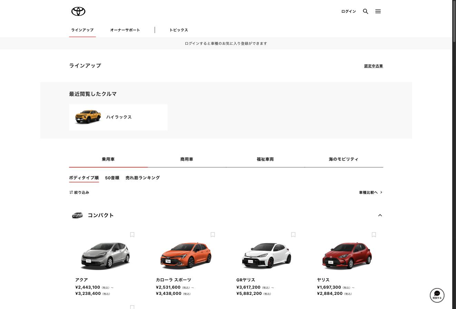The width and height of the screenshot is (456, 309).
Task: Sort by 50音順
Action: point(112,178)
